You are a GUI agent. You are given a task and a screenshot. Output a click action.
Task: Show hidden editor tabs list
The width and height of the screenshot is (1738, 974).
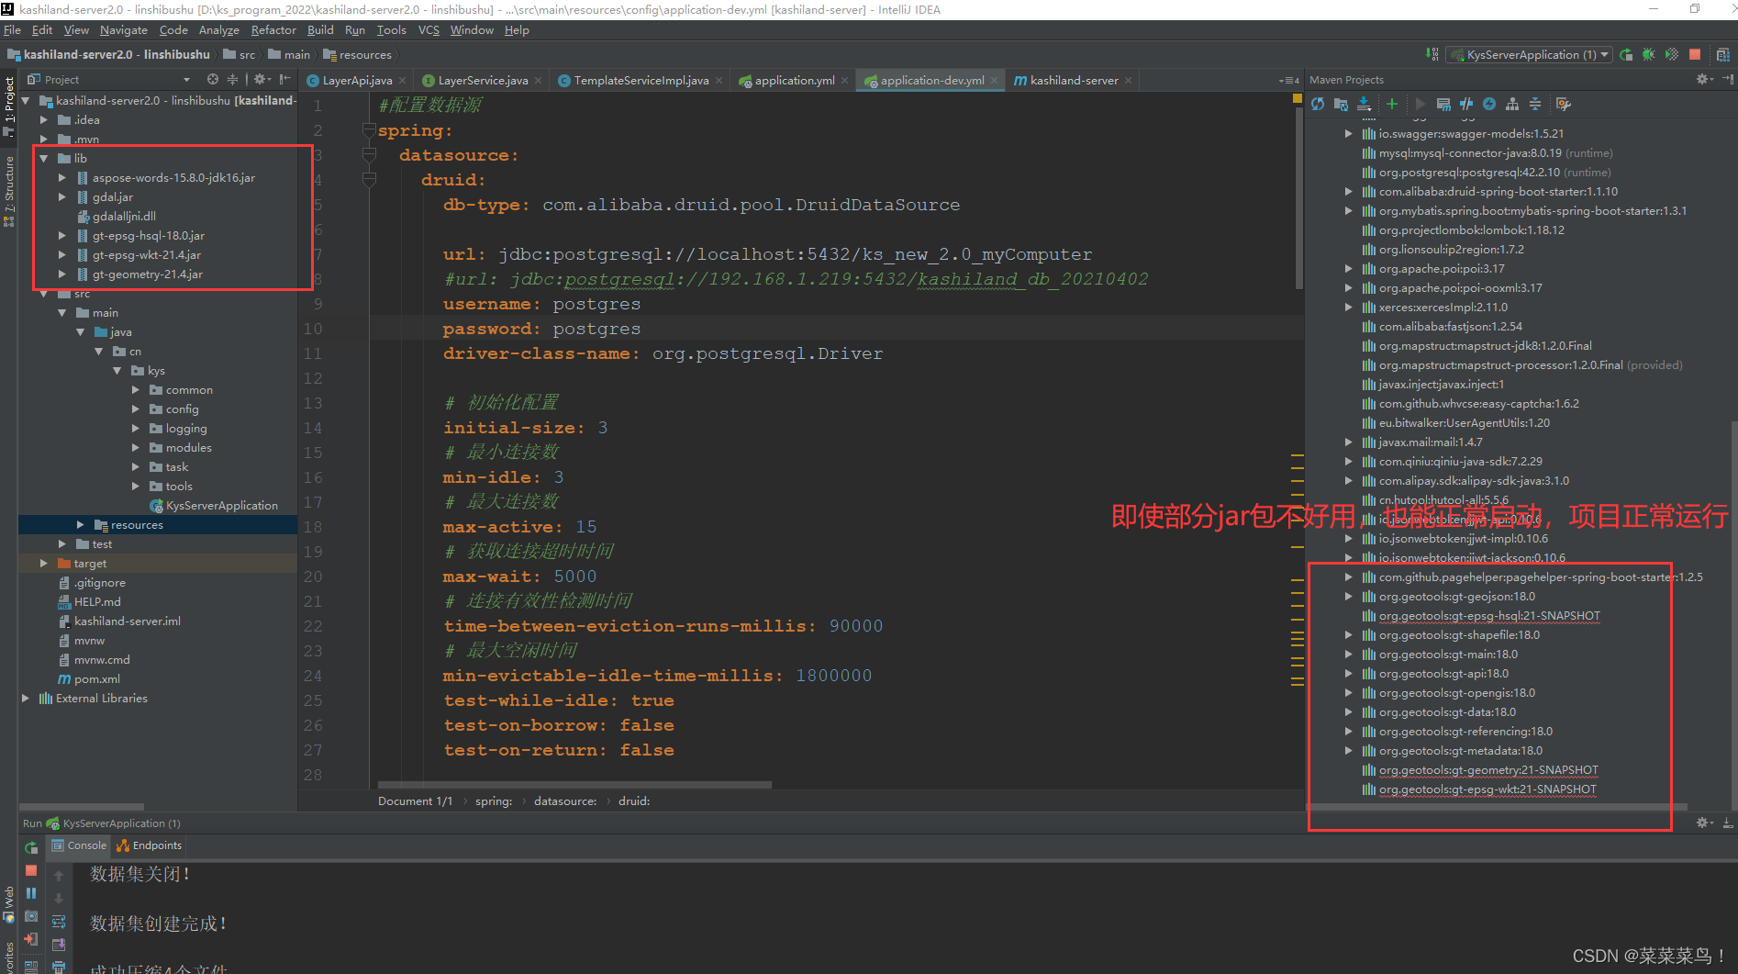[1288, 81]
